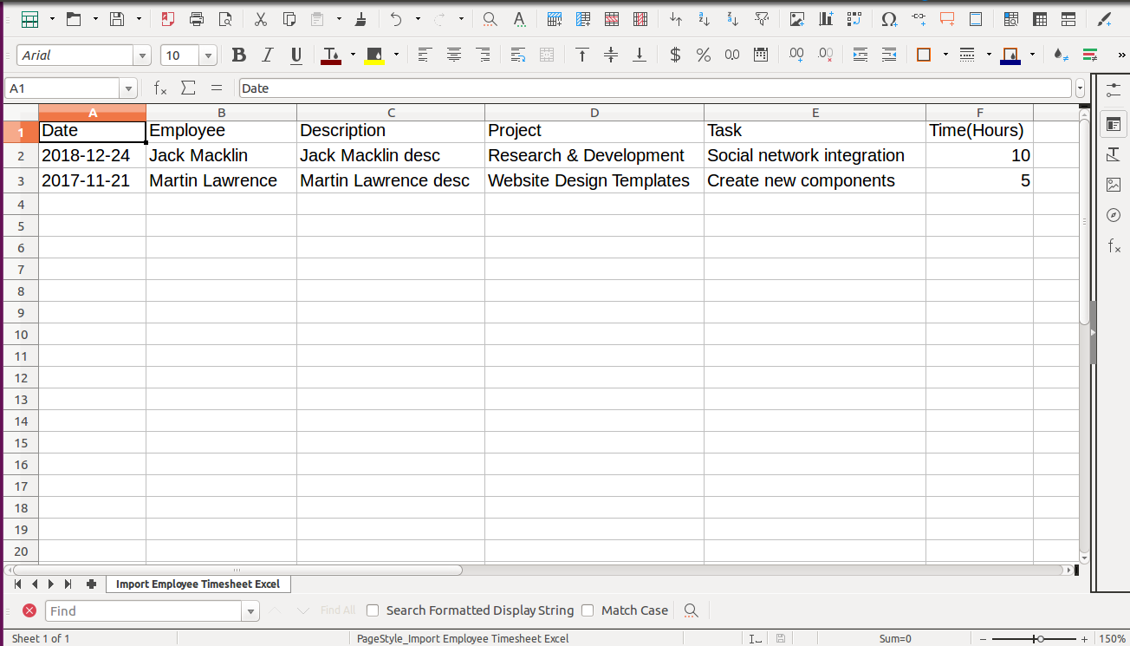Click the New spreadsheet icon
The width and height of the screenshot is (1130, 646).
[x=29, y=19]
